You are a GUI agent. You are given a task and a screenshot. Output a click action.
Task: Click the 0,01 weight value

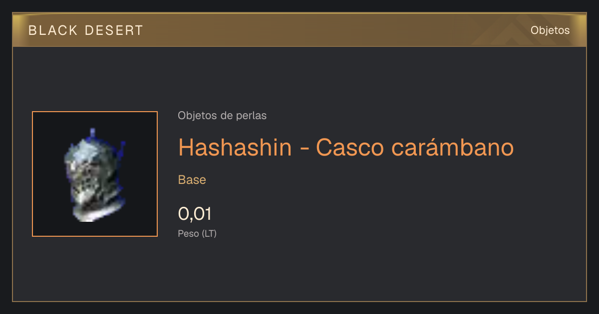point(195,214)
